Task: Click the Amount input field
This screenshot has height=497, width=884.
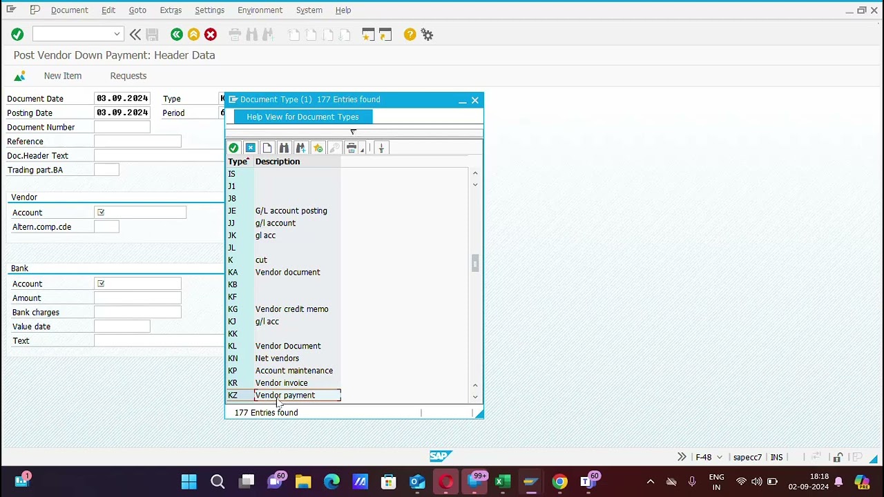Action: coord(137,298)
